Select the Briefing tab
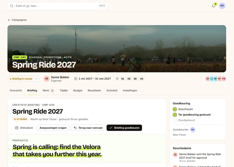This screenshot has height=167, width=234. (x=32, y=90)
